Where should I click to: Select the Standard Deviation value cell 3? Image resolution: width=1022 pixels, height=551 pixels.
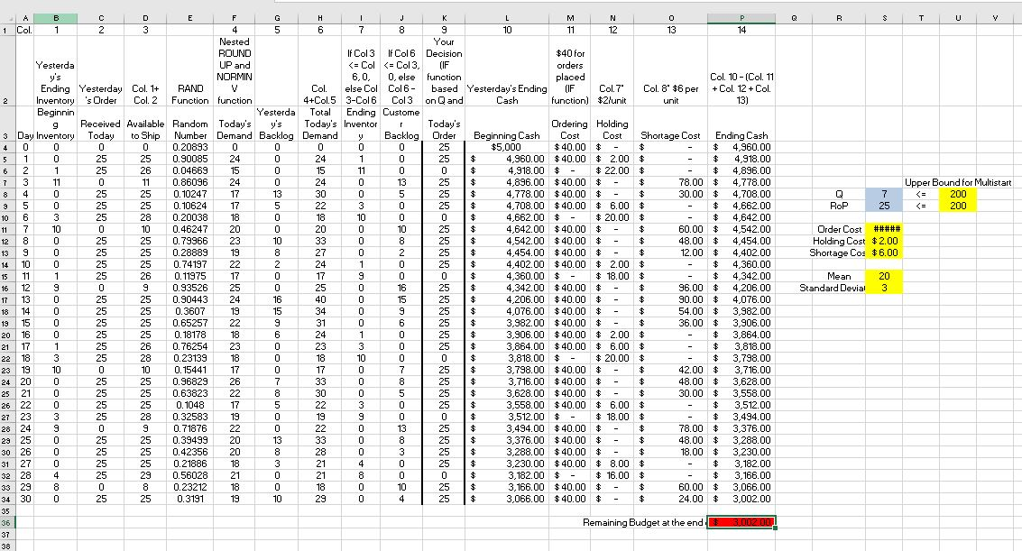click(884, 288)
